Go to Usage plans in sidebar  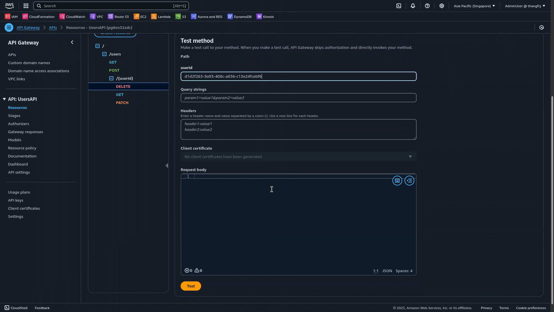tap(19, 192)
